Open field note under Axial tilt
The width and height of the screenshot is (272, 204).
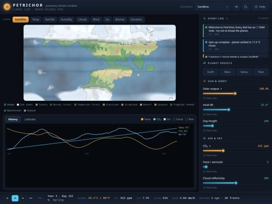point(210,114)
